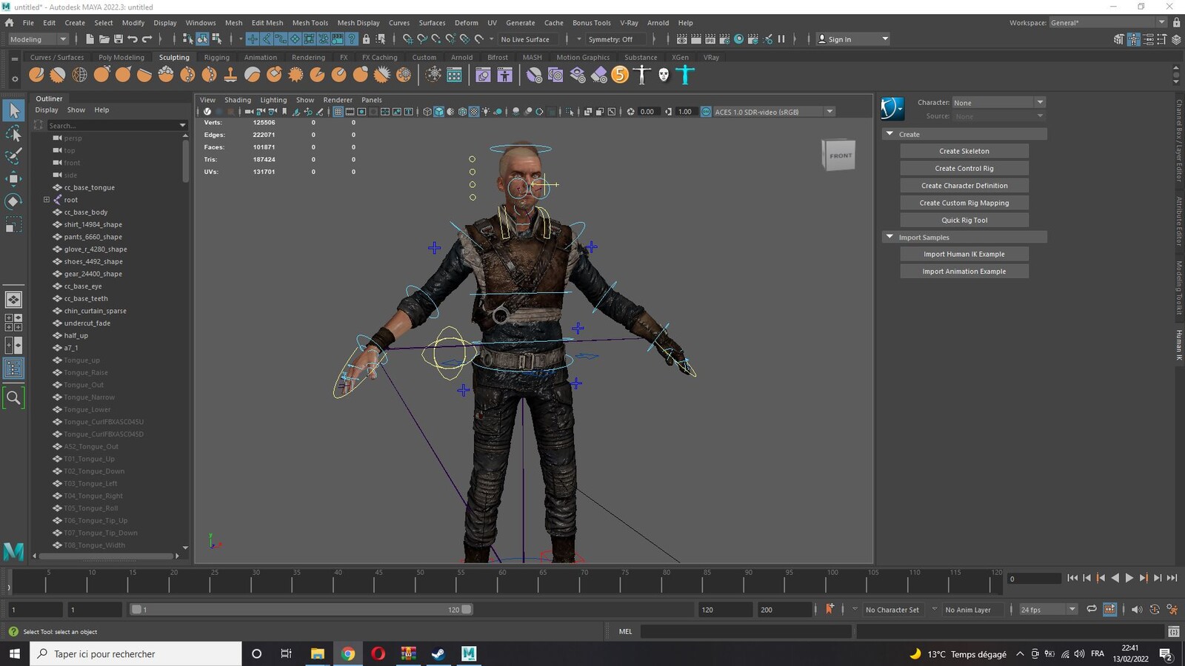
Task: Click Import Animation Example button
Action: [964, 272]
